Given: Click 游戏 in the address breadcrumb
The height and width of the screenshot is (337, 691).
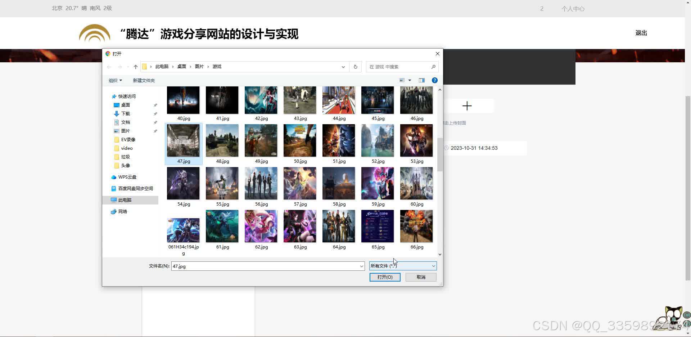Looking at the screenshot, I should point(217,67).
